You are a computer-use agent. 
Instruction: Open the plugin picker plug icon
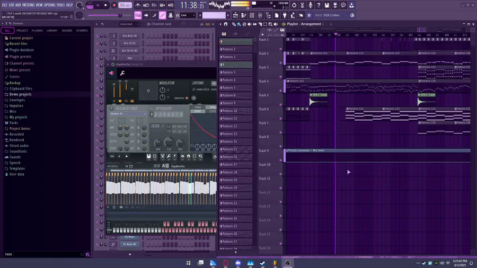[285, 15]
